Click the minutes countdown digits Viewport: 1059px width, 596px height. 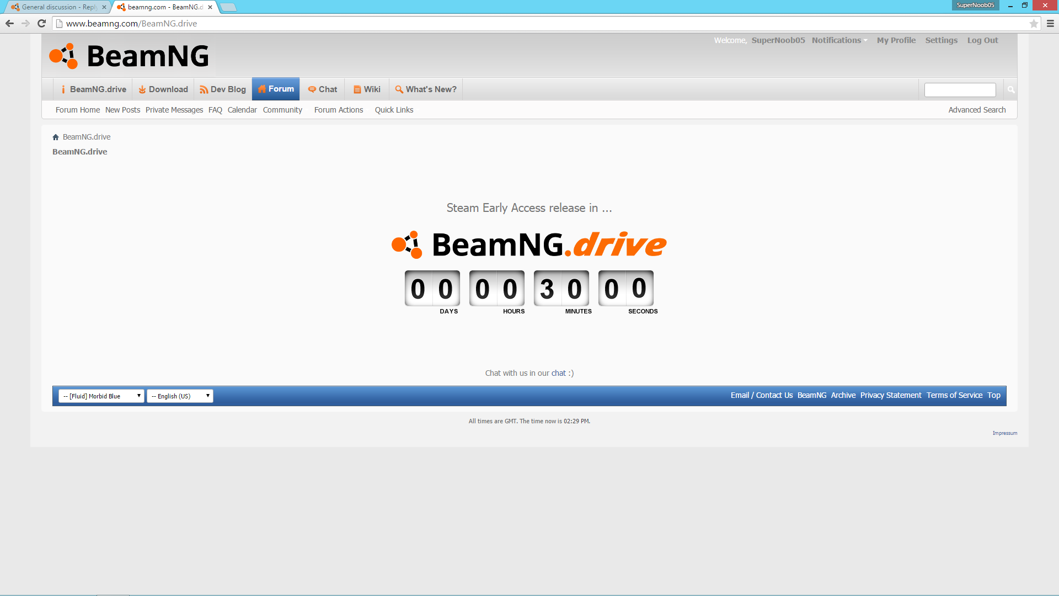(x=561, y=288)
